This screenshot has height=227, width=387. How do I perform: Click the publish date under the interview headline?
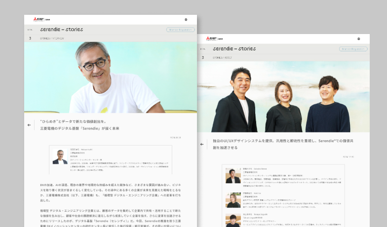(x=175, y=138)
